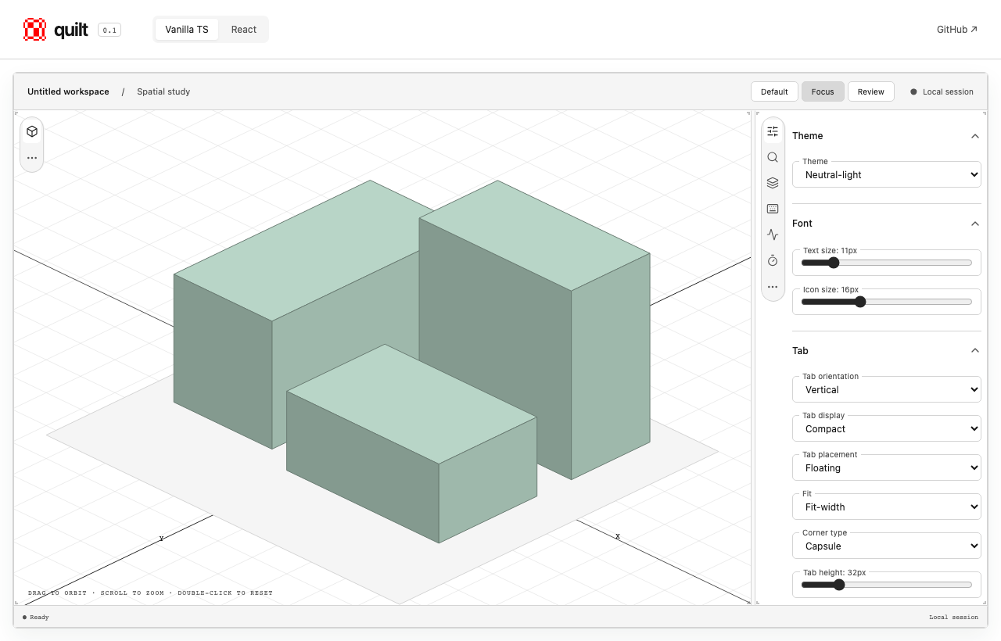This screenshot has height=641, width=1001.
Task: Select the Default layout preset
Action: coord(774,91)
